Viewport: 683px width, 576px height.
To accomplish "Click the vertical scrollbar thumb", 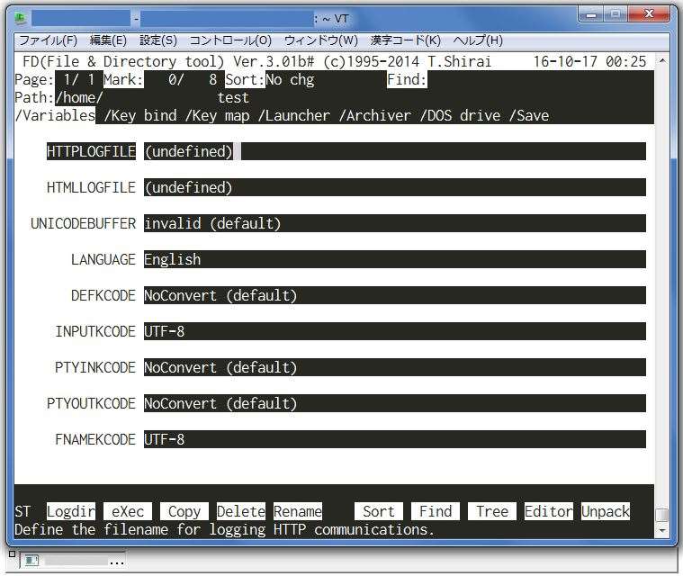I will point(662,515).
